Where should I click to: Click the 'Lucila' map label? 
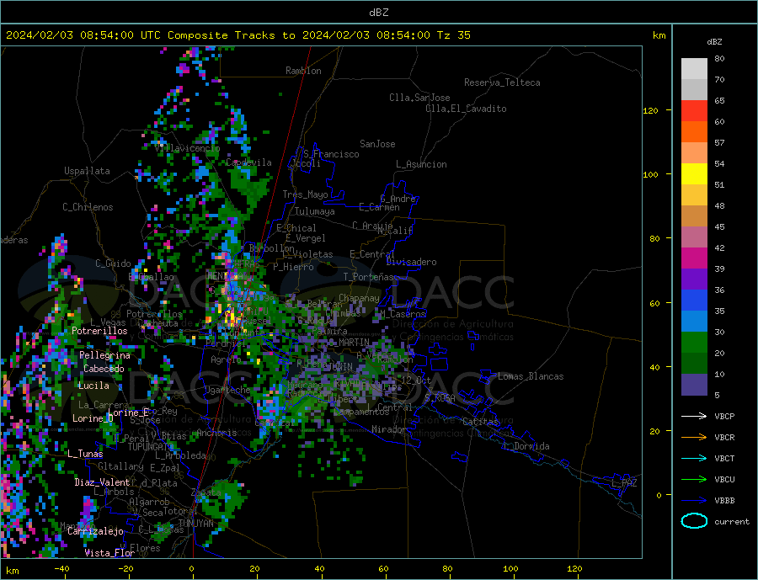(x=93, y=386)
